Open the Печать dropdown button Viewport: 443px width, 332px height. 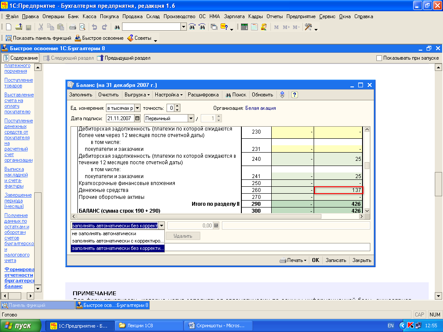coord(293,260)
